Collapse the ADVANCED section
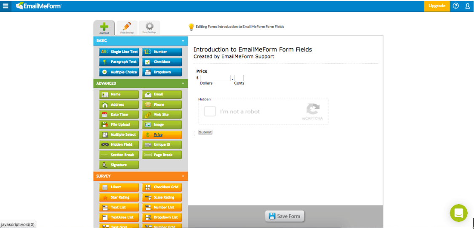The image size is (474, 229). point(141,83)
